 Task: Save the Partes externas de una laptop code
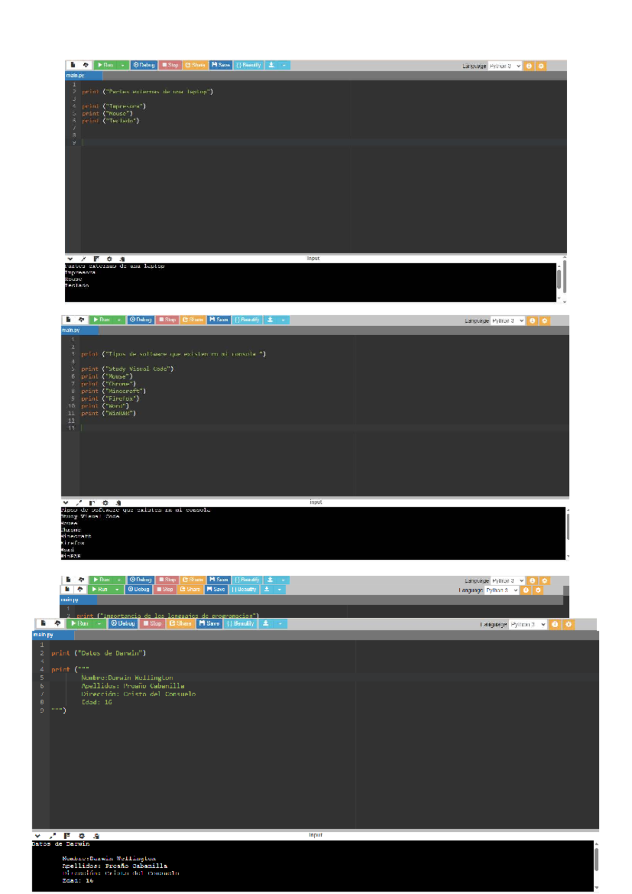[x=221, y=65]
